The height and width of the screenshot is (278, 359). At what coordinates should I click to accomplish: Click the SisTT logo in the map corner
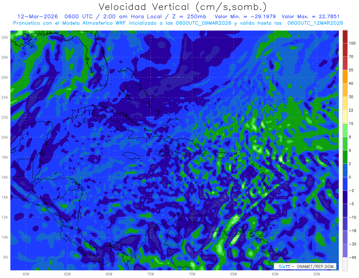pos(284,266)
